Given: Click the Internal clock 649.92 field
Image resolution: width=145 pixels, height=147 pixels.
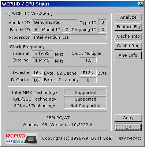Looking at the screenshot, I should [x=42, y=53].
